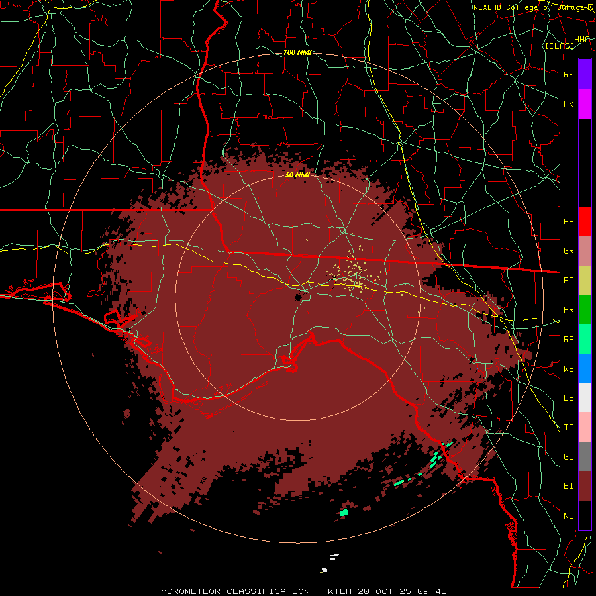Click the HR legend label
The width and height of the screenshot is (596, 596).
click(568, 310)
